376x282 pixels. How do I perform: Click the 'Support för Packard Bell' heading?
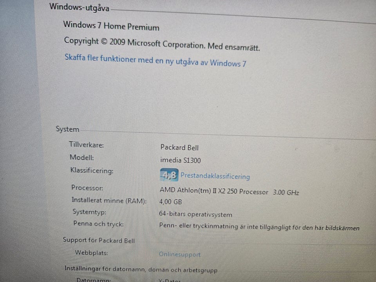pos(99,240)
